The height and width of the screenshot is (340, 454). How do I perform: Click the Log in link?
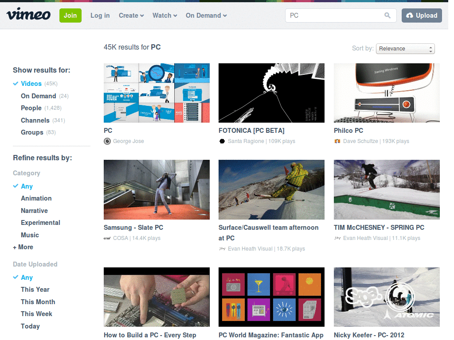point(100,15)
